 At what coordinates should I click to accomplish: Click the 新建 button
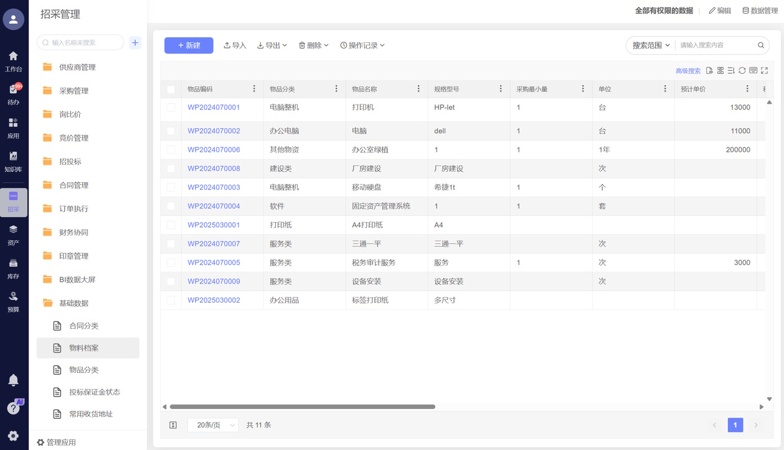click(189, 45)
